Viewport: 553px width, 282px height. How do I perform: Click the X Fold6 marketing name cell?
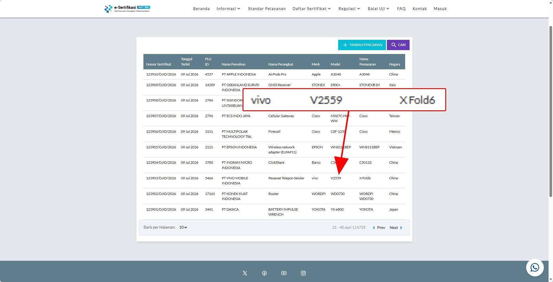(x=365, y=178)
